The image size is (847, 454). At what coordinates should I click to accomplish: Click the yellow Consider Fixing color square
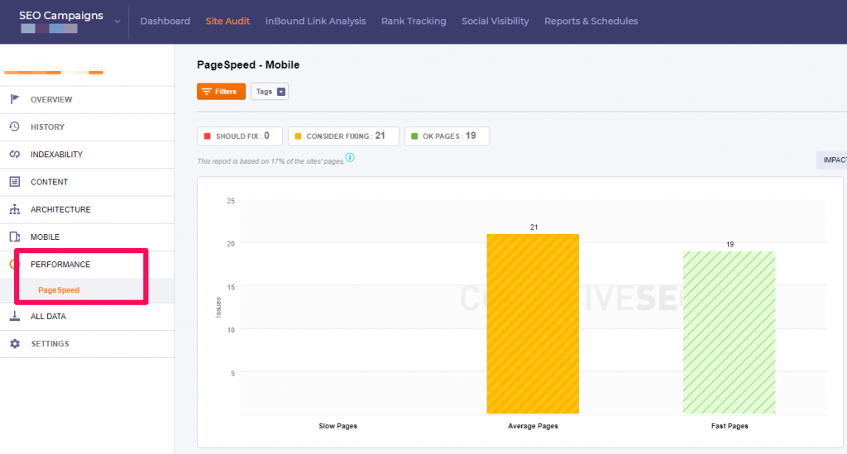click(x=298, y=136)
